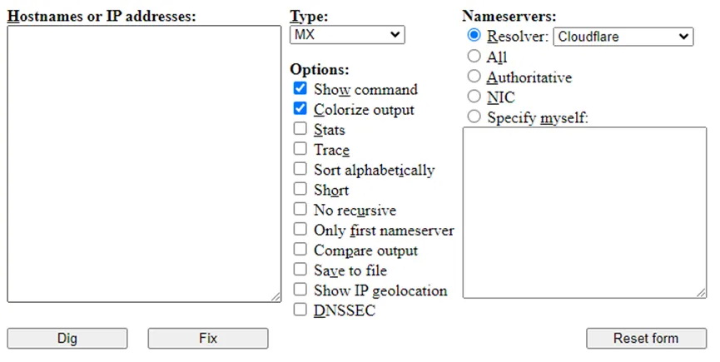
Task: Disable Colorize output checkbox
Action: pos(300,108)
